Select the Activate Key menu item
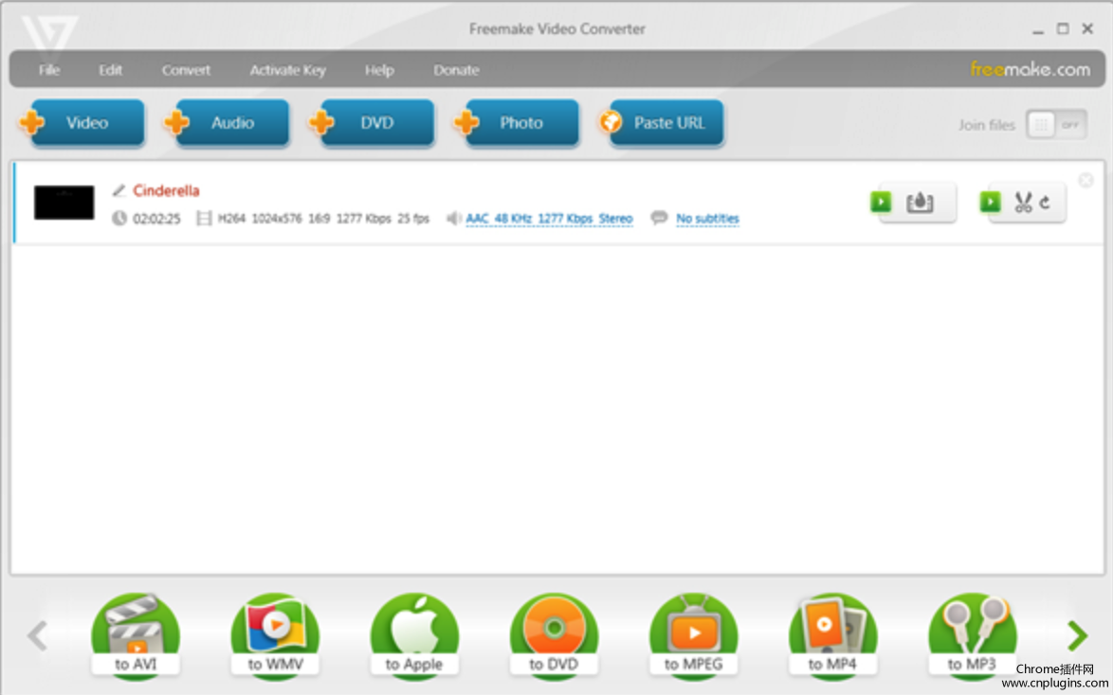The width and height of the screenshot is (1113, 695). [x=287, y=70]
